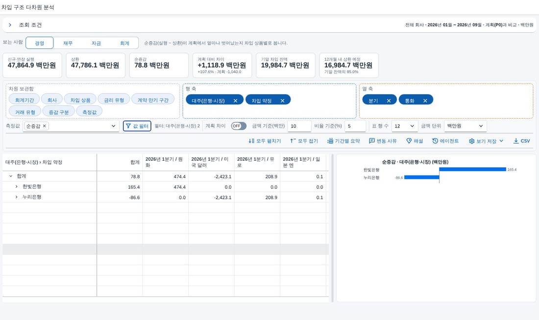Remove 대주(은행·시장) from row axis
This screenshot has height=320, width=539.
[236, 101]
